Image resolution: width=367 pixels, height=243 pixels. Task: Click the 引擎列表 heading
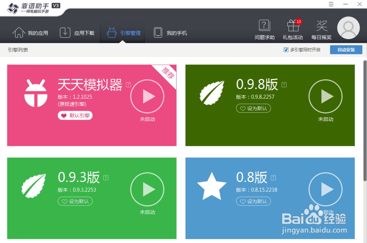click(x=18, y=50)
